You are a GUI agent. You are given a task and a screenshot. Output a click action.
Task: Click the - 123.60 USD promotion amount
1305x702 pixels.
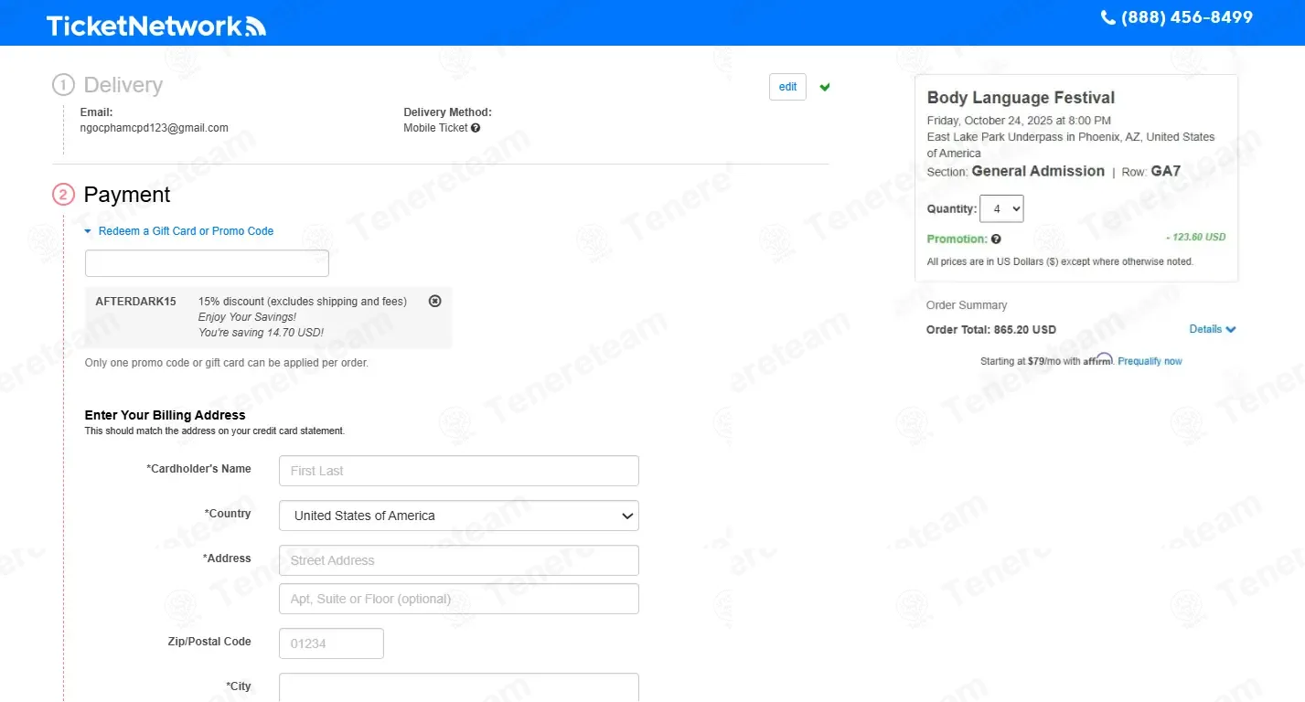[x=1195, y=238]
